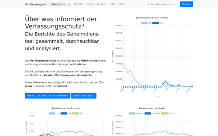Toggle the nsu legend swatch

coord(156,23)
